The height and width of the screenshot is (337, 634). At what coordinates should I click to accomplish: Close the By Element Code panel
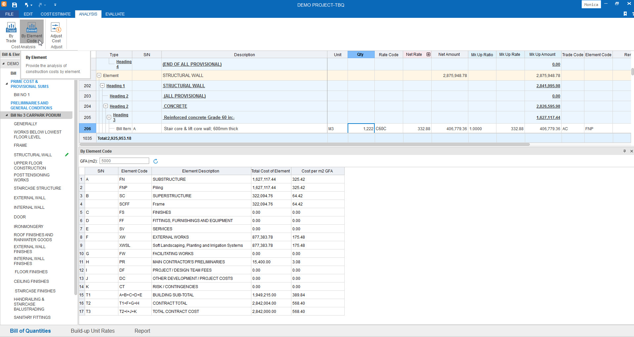click(631, 151)
